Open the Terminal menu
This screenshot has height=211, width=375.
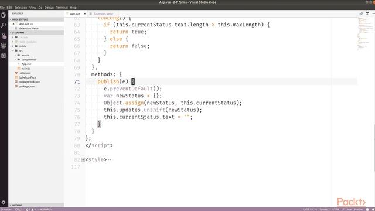(62, 8)
